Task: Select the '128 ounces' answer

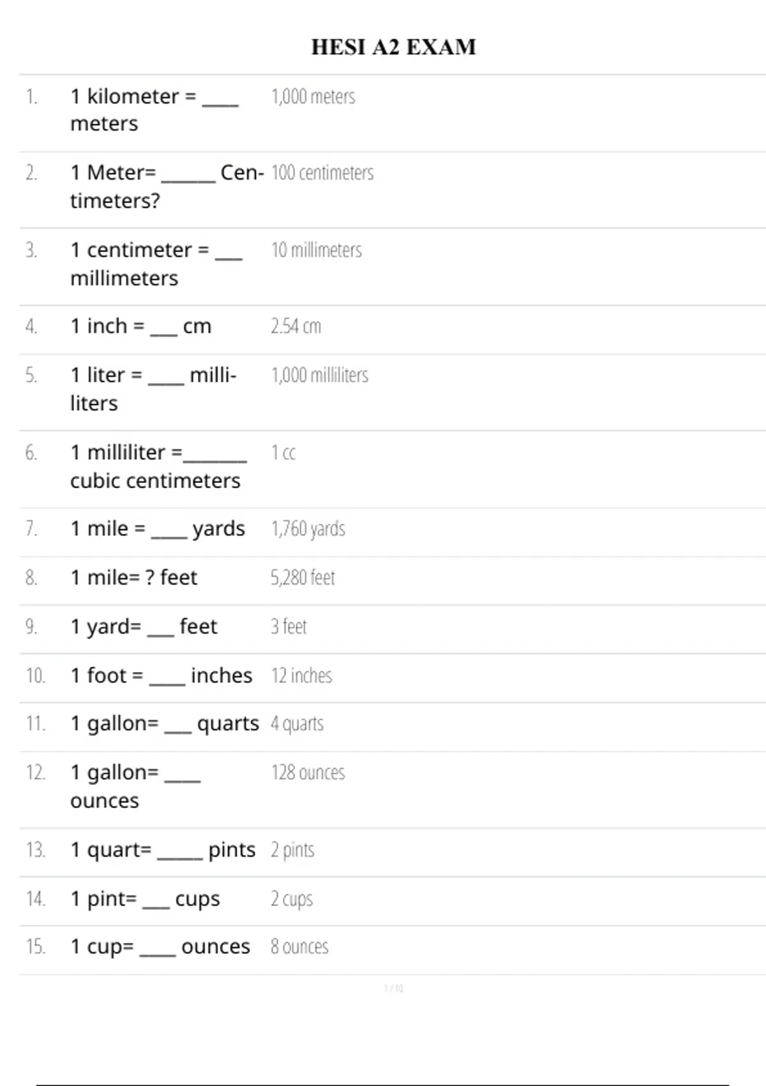Action: point(308,773)
